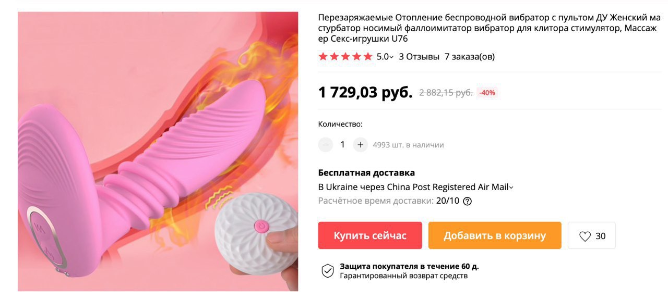
Task: Select the crossed-out price 2 882,15 руб.
Action: [446, 93]
